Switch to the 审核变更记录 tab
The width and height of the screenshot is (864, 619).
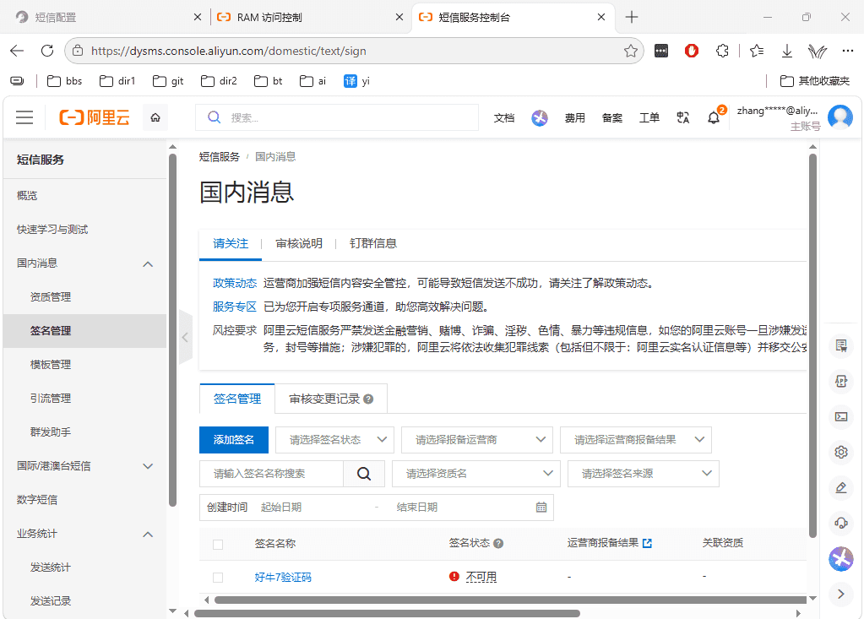tap(331, 399)
